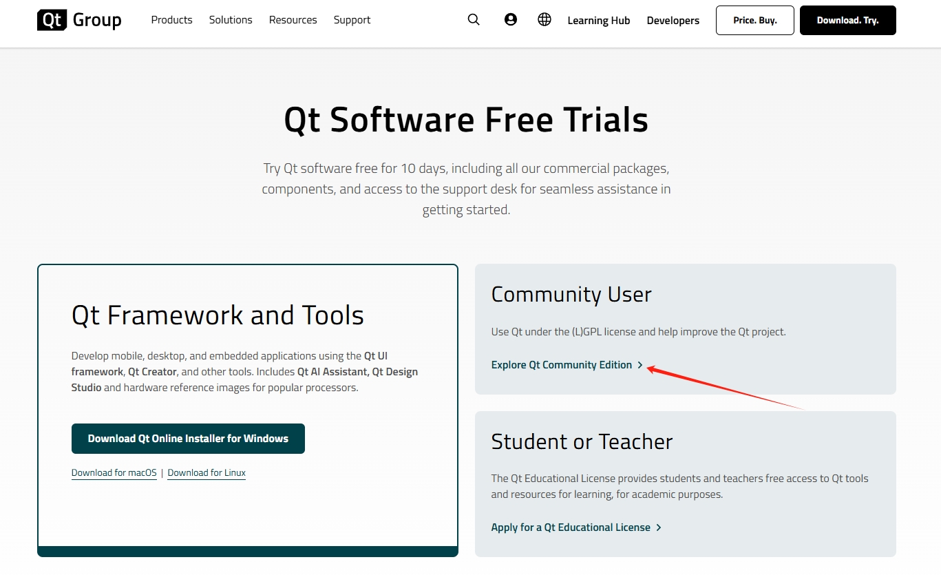Viewport: 941px width, 575px height.
Task: Click chevron next to Qt Educational License
Action: click(659, 527)
